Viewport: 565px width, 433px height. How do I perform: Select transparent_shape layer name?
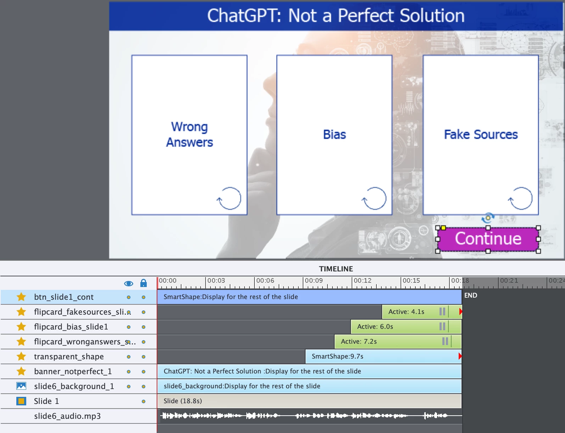69,356
